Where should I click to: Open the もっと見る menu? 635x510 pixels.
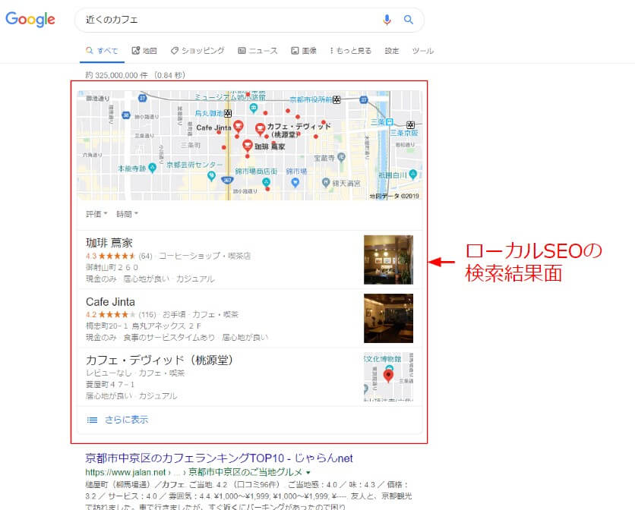click(351, 51)
